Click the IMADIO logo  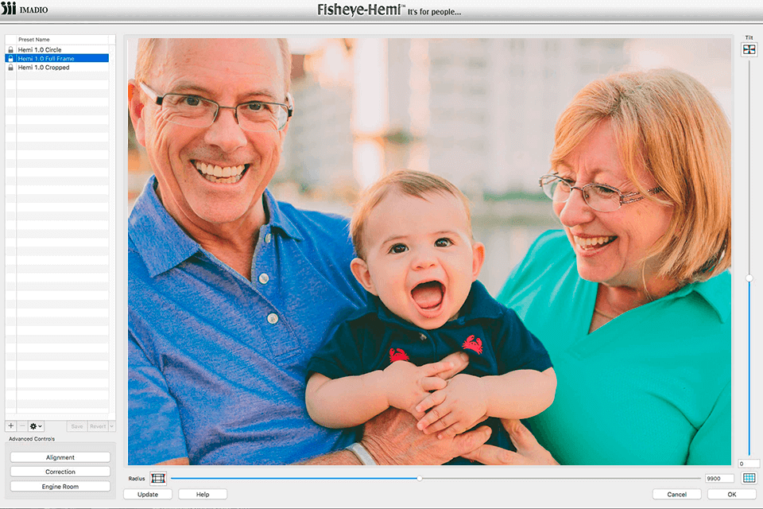coord(25,10)
